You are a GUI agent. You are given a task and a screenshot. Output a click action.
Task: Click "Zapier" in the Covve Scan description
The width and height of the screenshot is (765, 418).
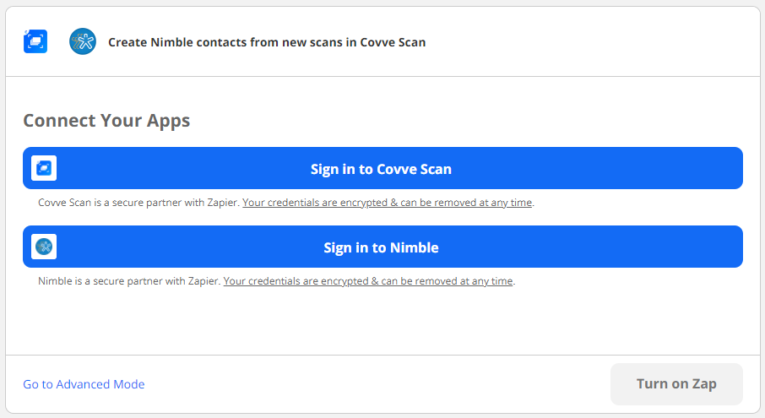pyautogui.click(x=222, y=203)
